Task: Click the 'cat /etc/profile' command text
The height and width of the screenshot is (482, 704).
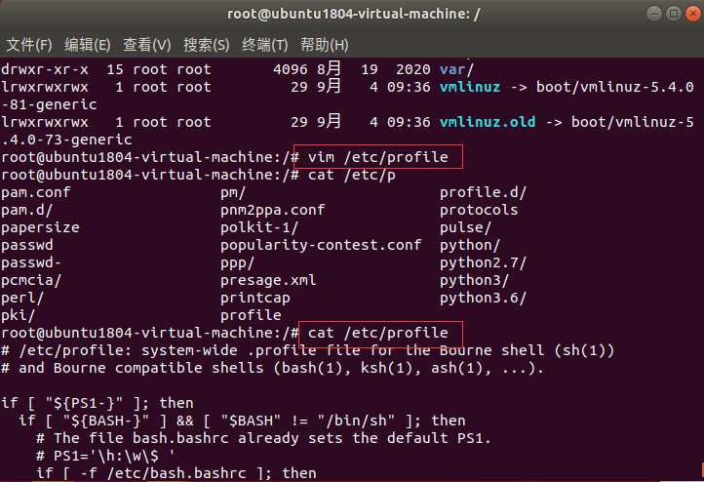Action: [377, 333]
